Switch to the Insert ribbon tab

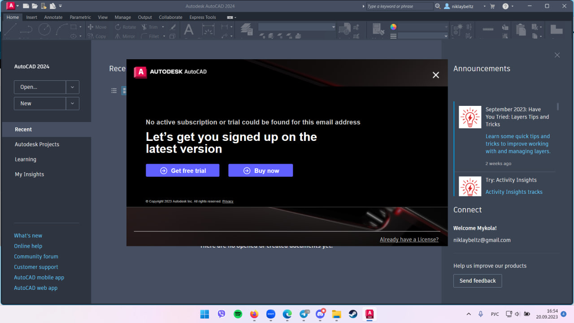(x=32, y=17)
